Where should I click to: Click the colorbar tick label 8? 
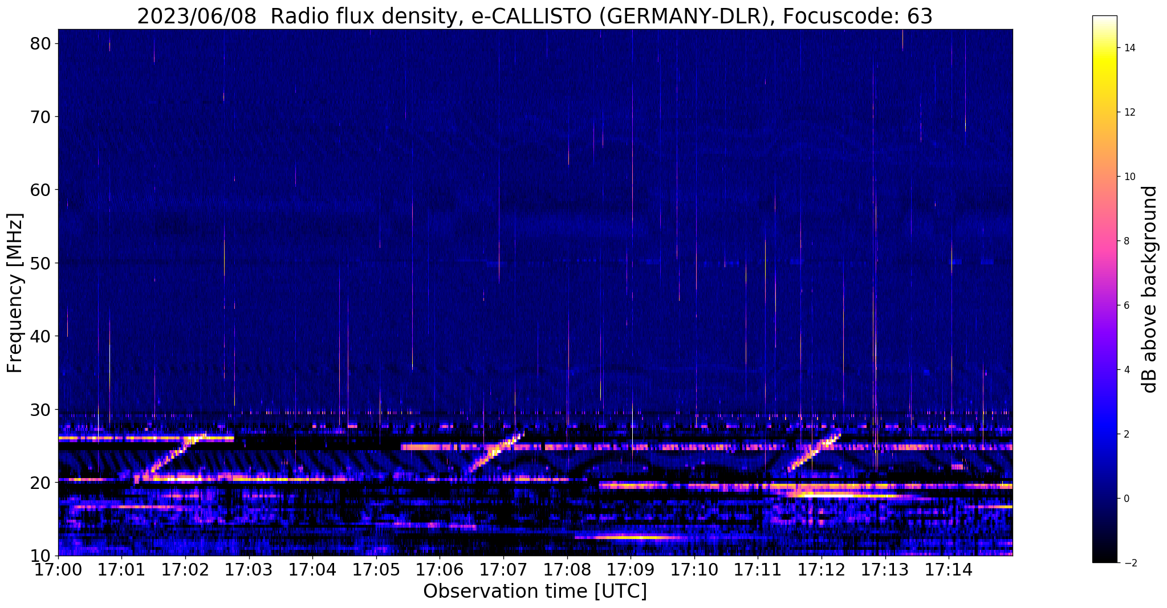[x=1127, y=241]
